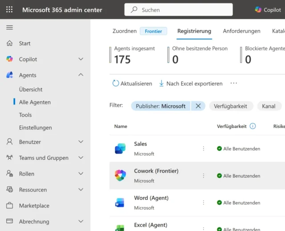Click into the Suchen search field
The image size is (285, 231).
(x=179, y=9)
